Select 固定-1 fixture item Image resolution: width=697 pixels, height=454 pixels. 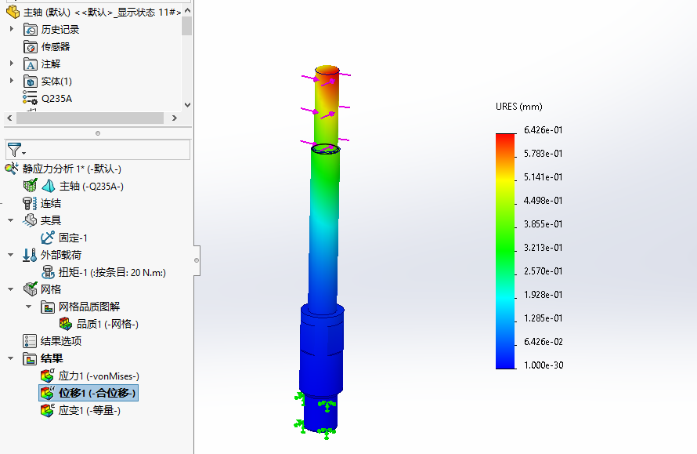click(73, 238)
